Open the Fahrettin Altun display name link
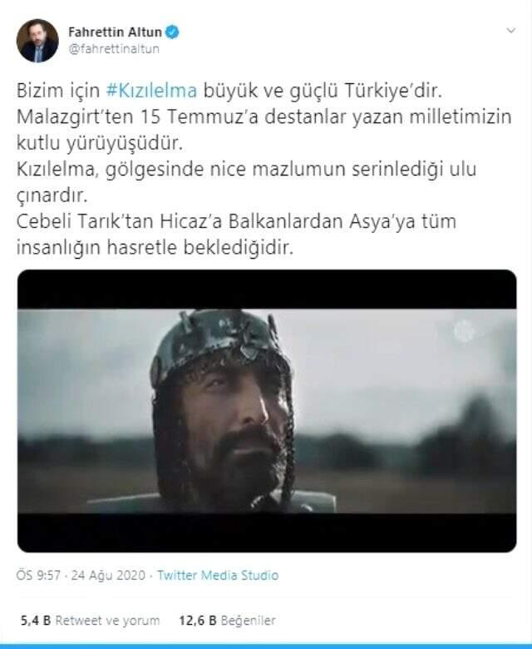Viewport: 532px width, 649px height. pyautogui.click(x=115, y=32)
